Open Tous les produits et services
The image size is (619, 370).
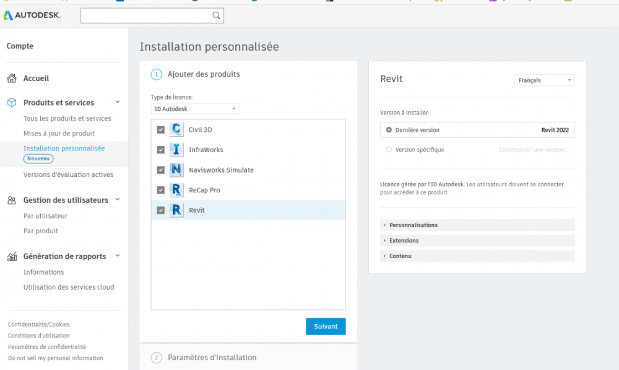(67, 118)
